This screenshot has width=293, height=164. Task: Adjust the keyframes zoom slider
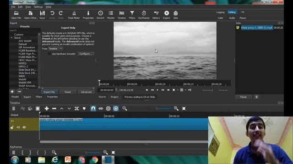(86, 153)
